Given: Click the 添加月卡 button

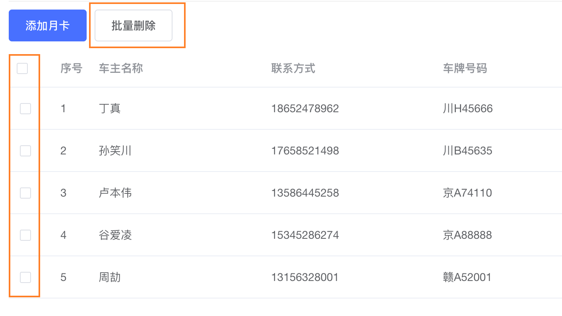Looking at the screenshot, I should pos(48,25).
